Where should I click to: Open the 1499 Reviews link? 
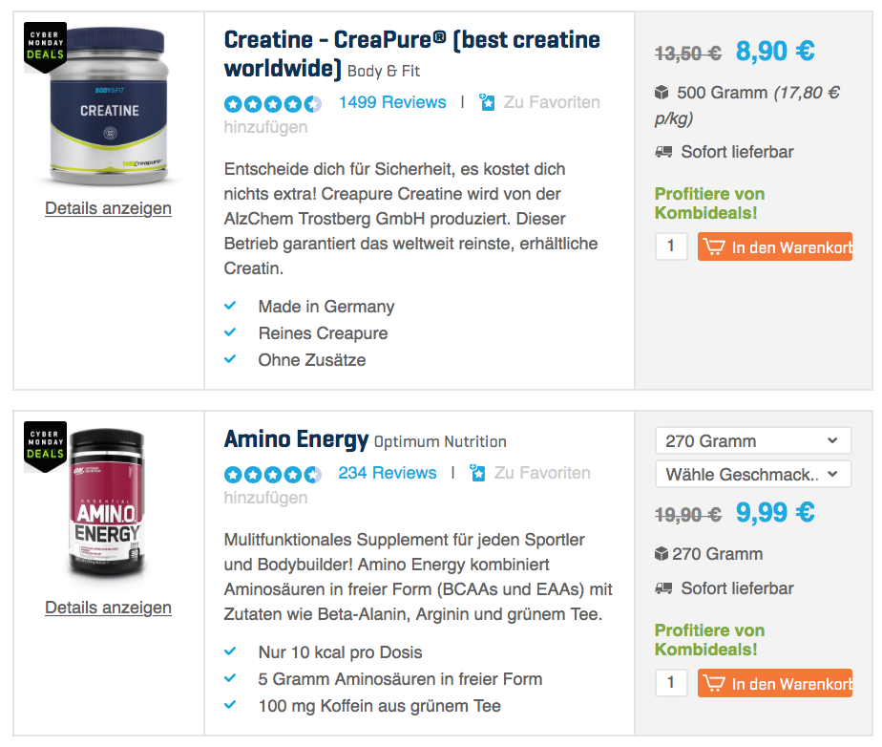tap(392, 102)
